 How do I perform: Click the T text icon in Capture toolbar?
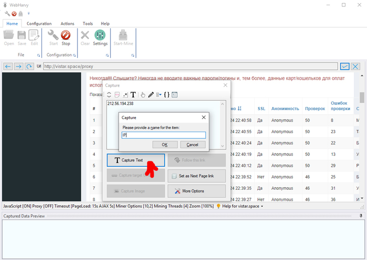click(x=133, y=95)
